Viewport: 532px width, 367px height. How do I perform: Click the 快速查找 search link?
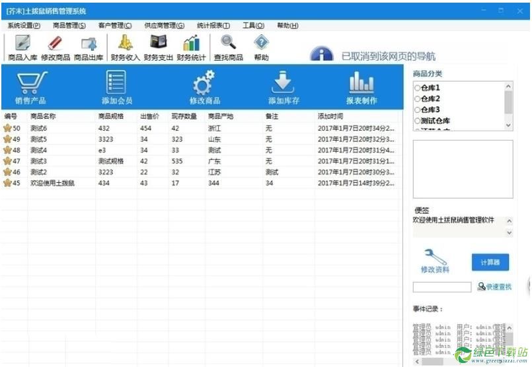494,286
